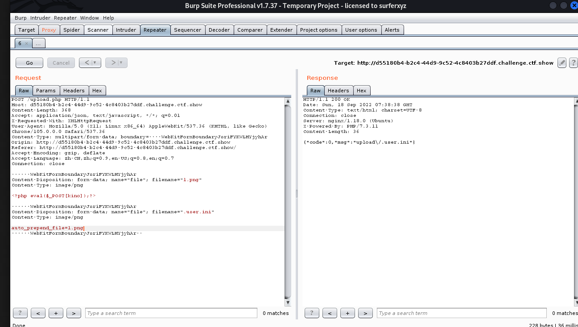The image size is (578, 327).
Task: Go to next match in response search
Action: 365,313
